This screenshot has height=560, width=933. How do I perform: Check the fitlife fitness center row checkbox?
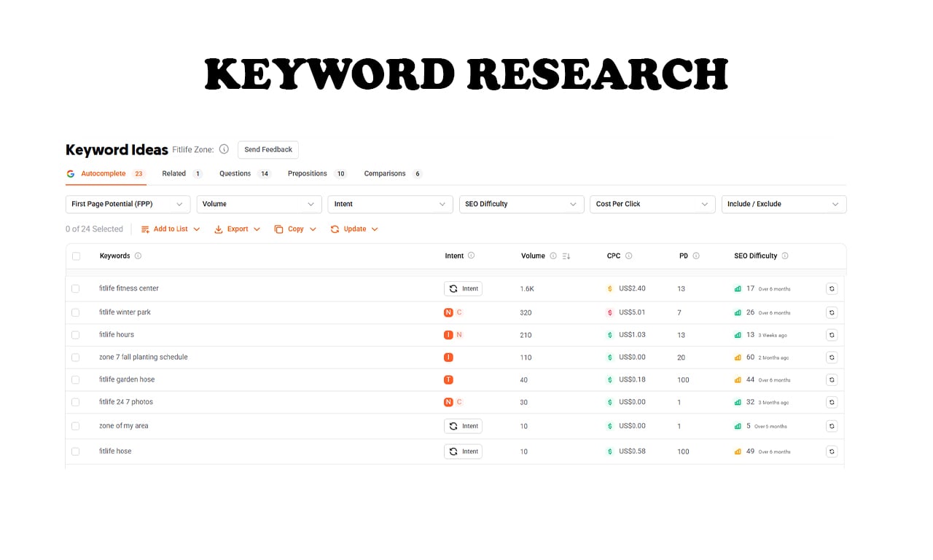point(76,289)
